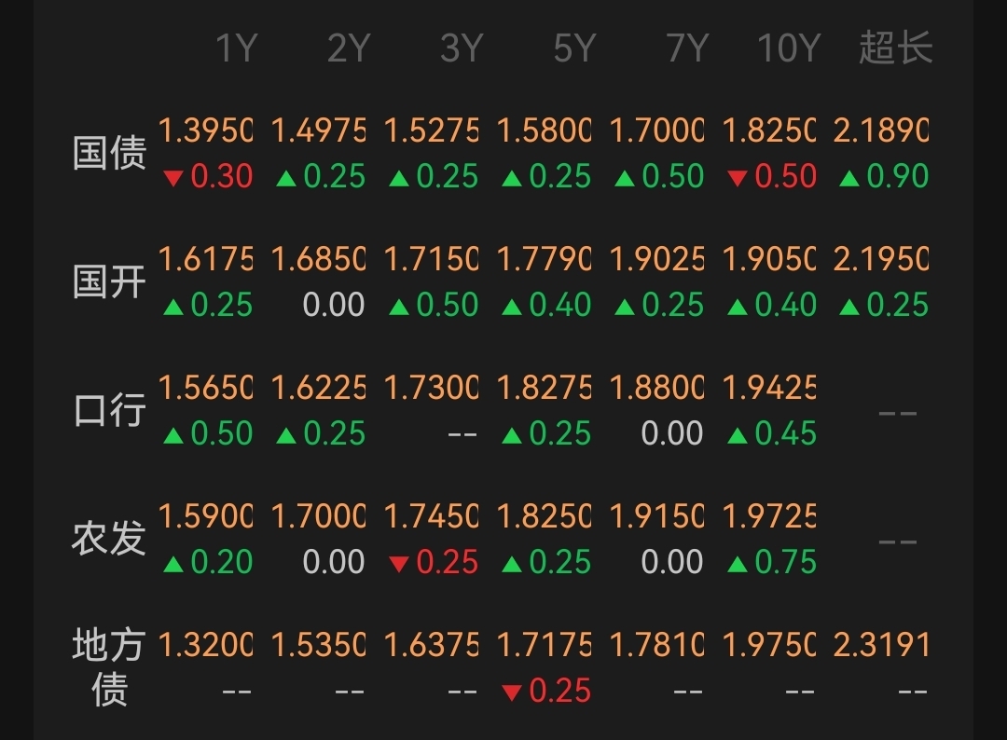Image resolution: width=1007 pixels, height=740 pixels.
Task: Tap 国开 5Y yield 1.7790
Action: (x=544, y=259)
